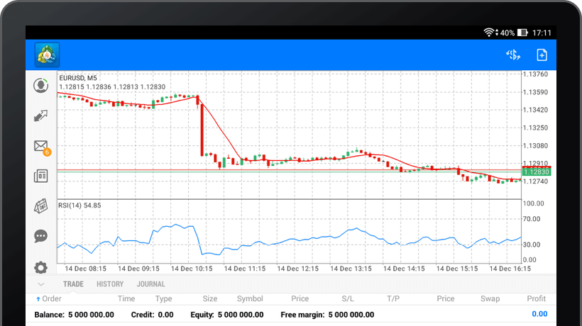Switch to the HISTORY tab
Image resolution: width=582 pixels, height=326 pixels.
point(110,284)
